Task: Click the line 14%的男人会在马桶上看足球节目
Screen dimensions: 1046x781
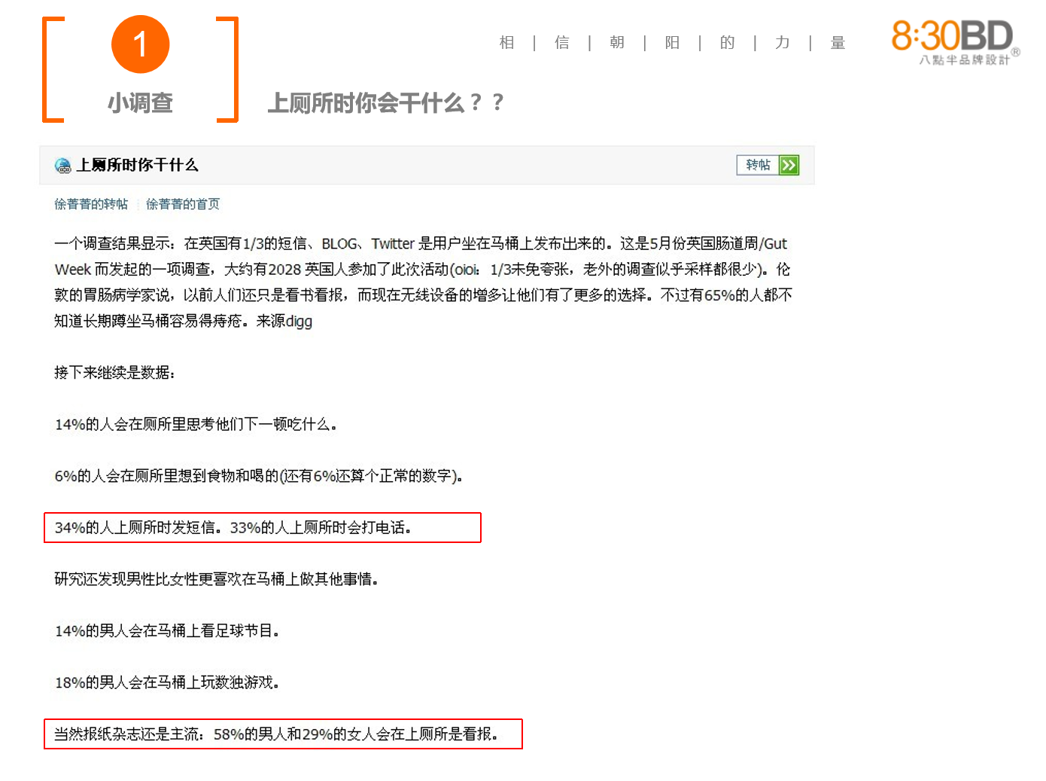Action: point(167,630)
